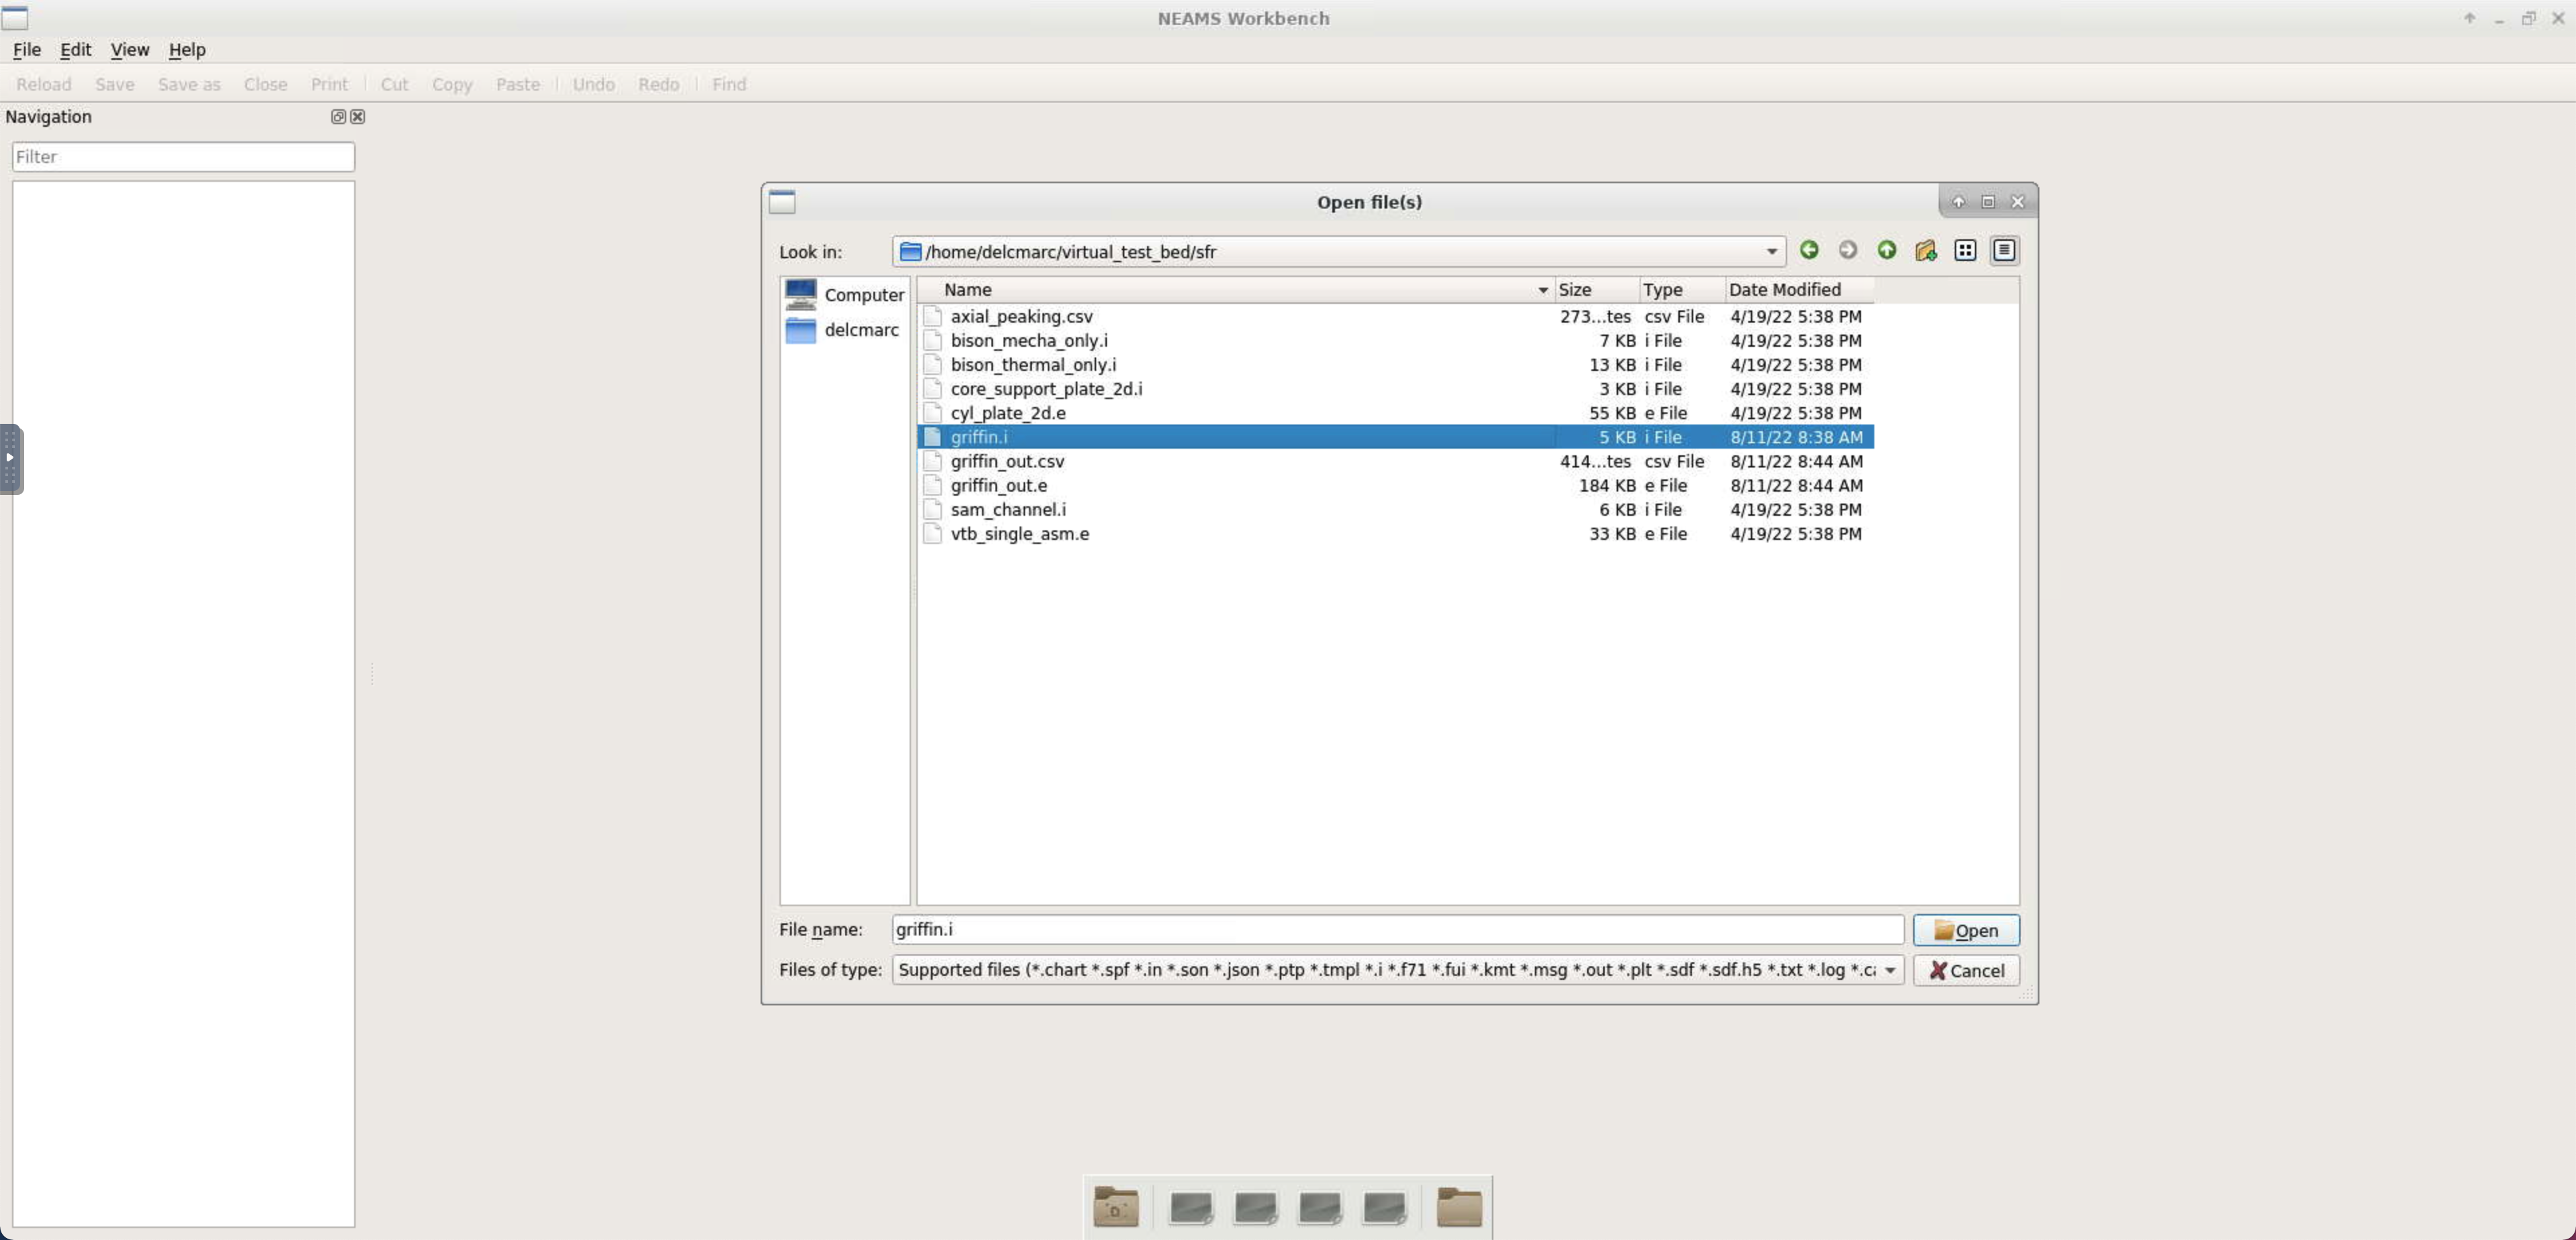Expand the left collapsed side handle

click(10, 459)
